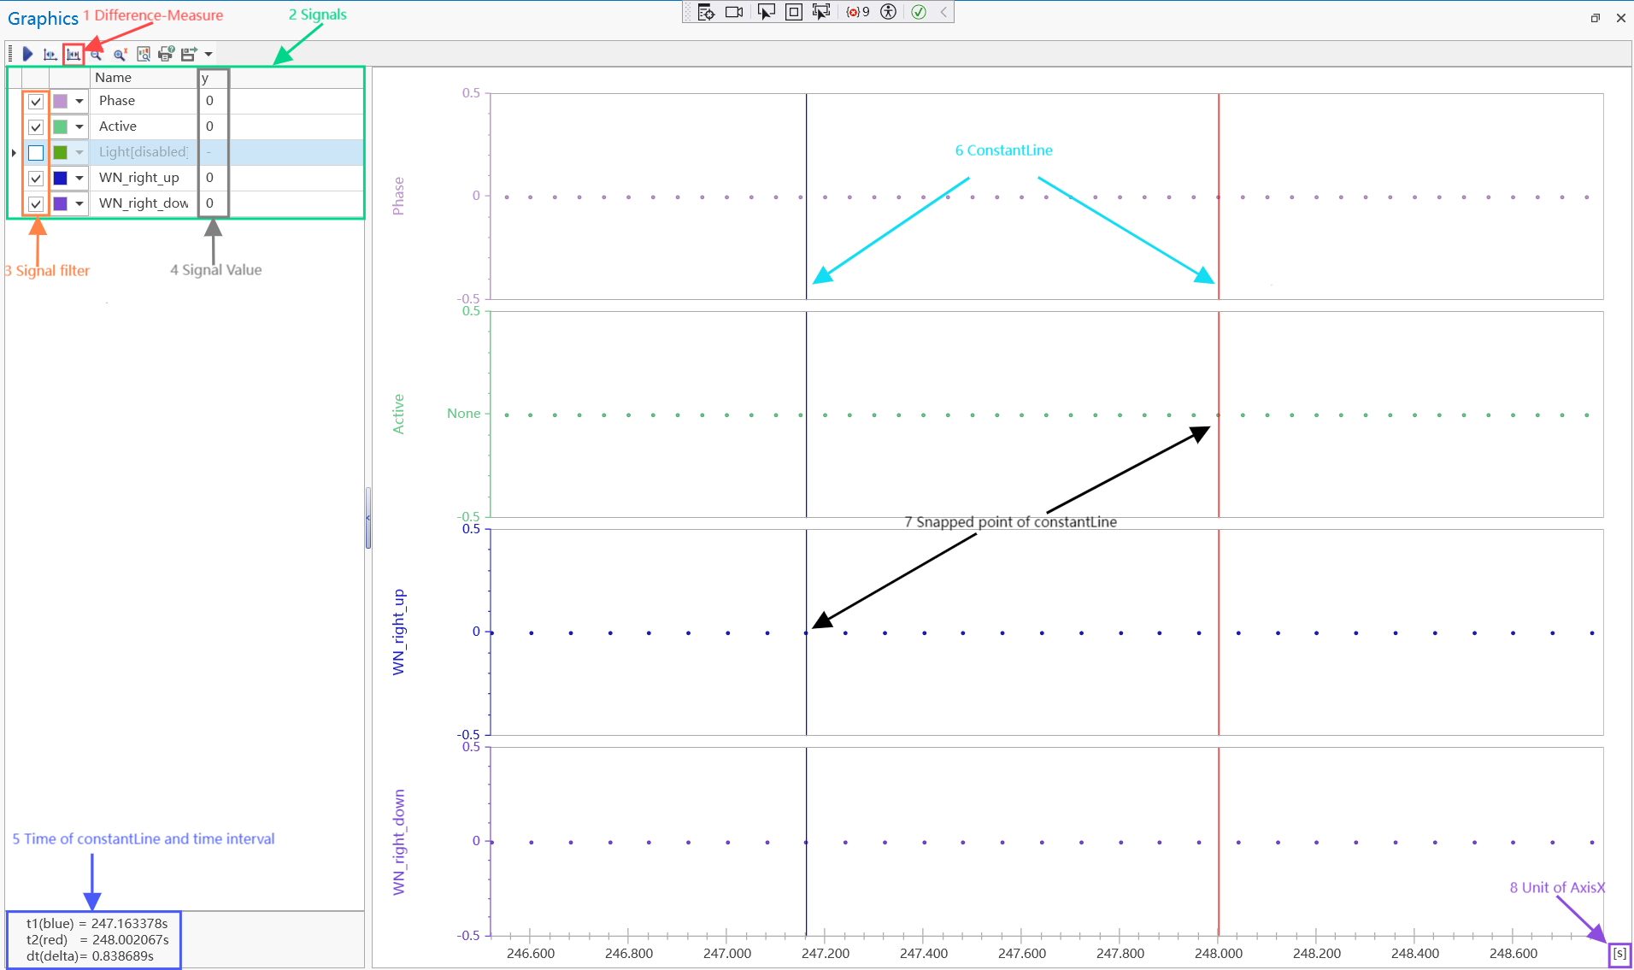Open the accessibility checker icon
Image resolution: width=1634 pixels, height=970 pixels.
[888, 12]
